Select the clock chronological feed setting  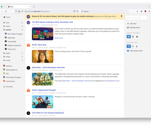point(133,46)
